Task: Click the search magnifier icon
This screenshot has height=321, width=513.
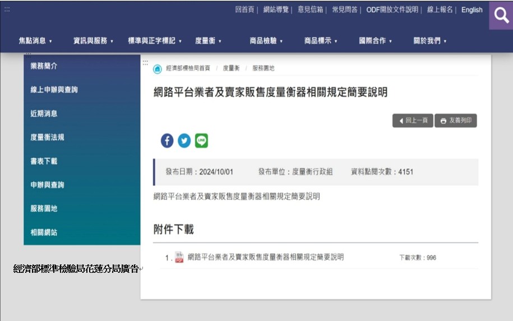Action: 501,15
